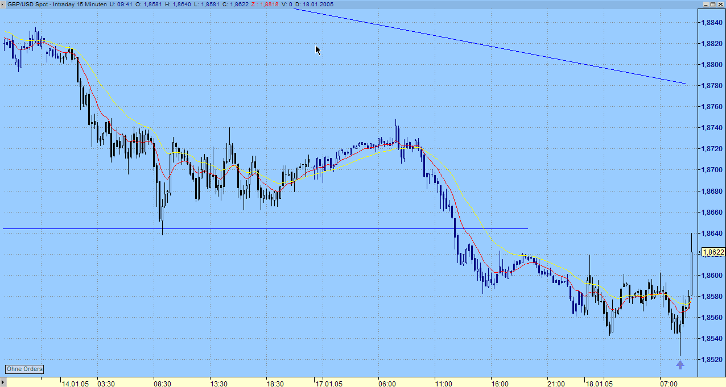Click the 'Intraday 15 Minuten' interval text
726x387 pixels.
80,5
